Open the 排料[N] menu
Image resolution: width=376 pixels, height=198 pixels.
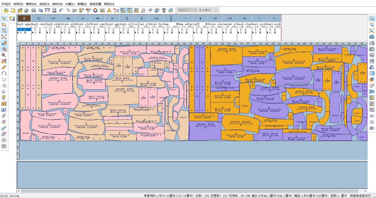click(x=58, y=4)
